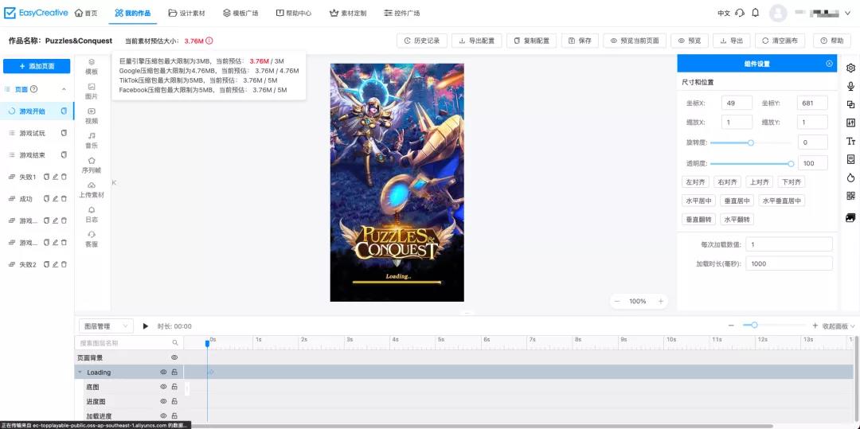Open the user account dropdown arrow
The width and height of the screenshot is (860, 429).
click(849, 14)
